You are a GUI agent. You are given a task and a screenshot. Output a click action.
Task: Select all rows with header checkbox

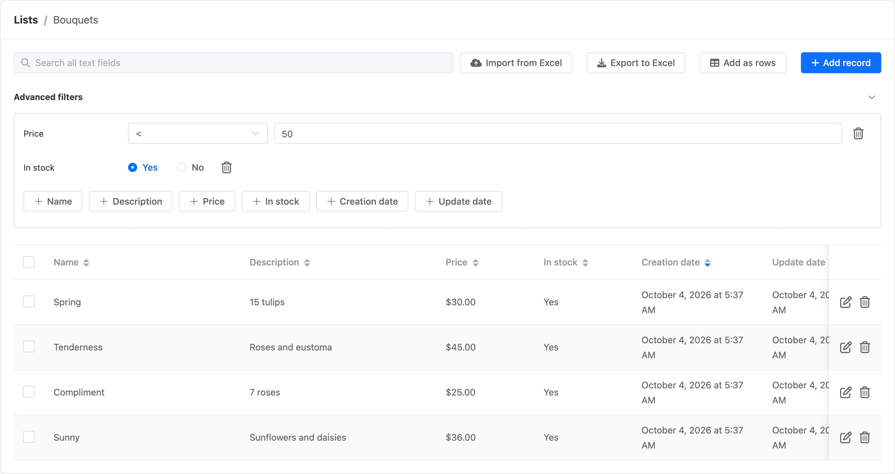pos(29,262)
